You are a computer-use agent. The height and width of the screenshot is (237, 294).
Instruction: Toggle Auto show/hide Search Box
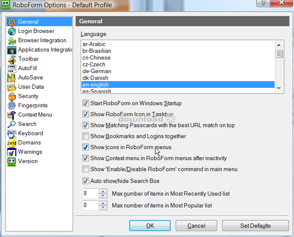click(x=85, y=181)
